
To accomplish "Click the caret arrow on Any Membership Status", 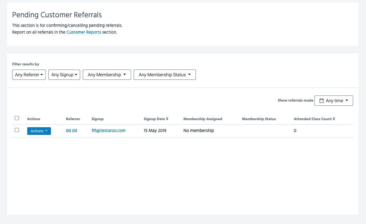I will pyautogui.click(x=189, y=75).
